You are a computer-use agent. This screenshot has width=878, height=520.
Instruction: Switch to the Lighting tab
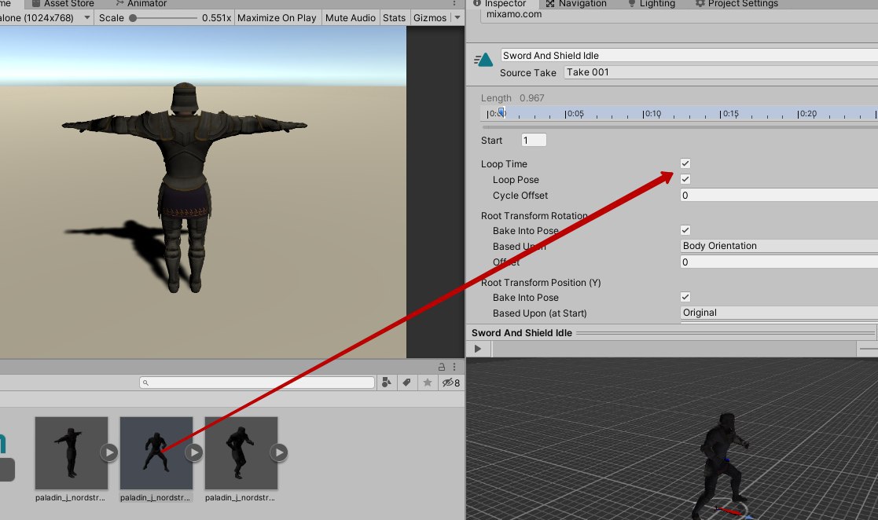click(651, 3)
